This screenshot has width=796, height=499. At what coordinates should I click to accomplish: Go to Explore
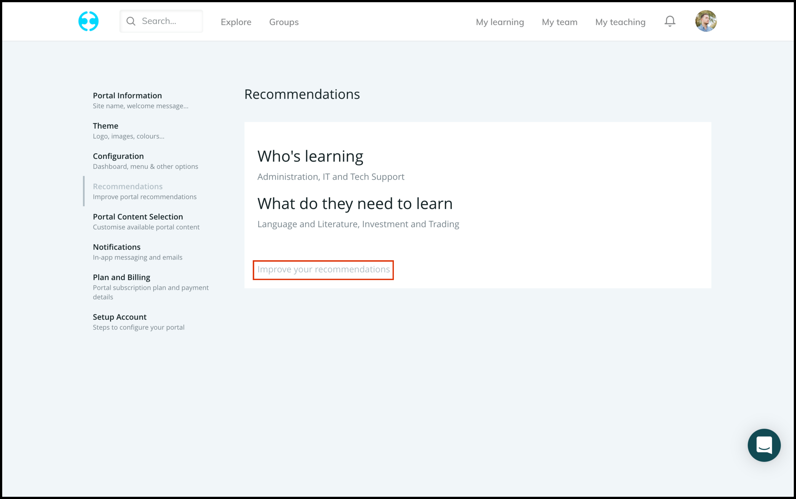tap(236, 22)
